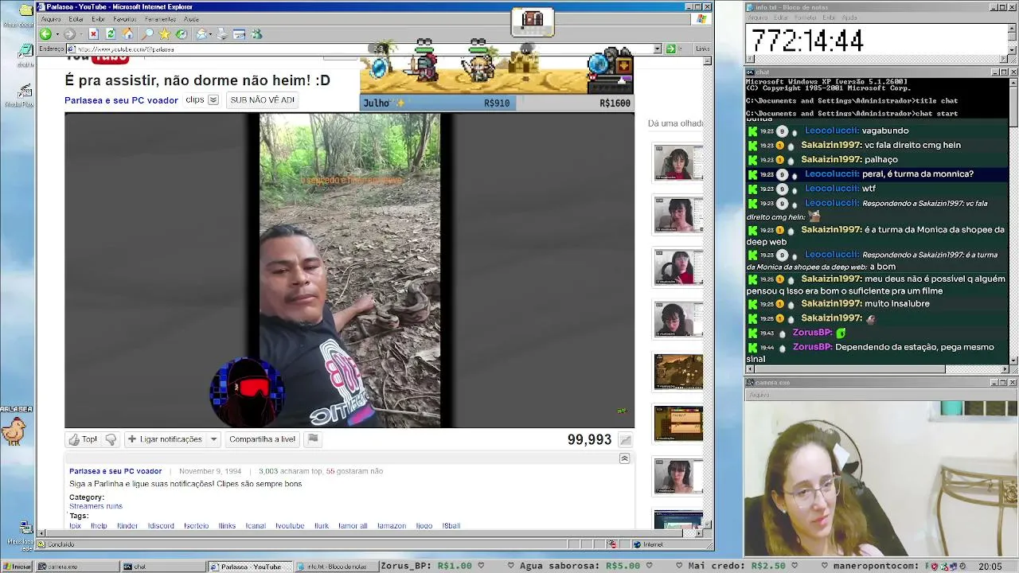Click the SUB NÃO VÊ AD! button

coord(262,100)
